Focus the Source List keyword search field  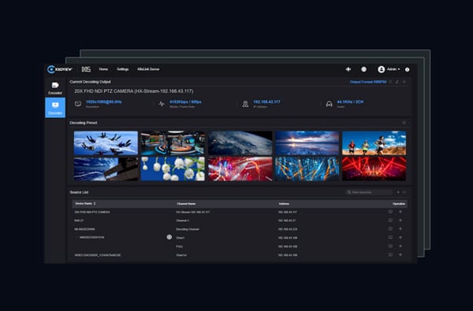(x=369, y=192)
